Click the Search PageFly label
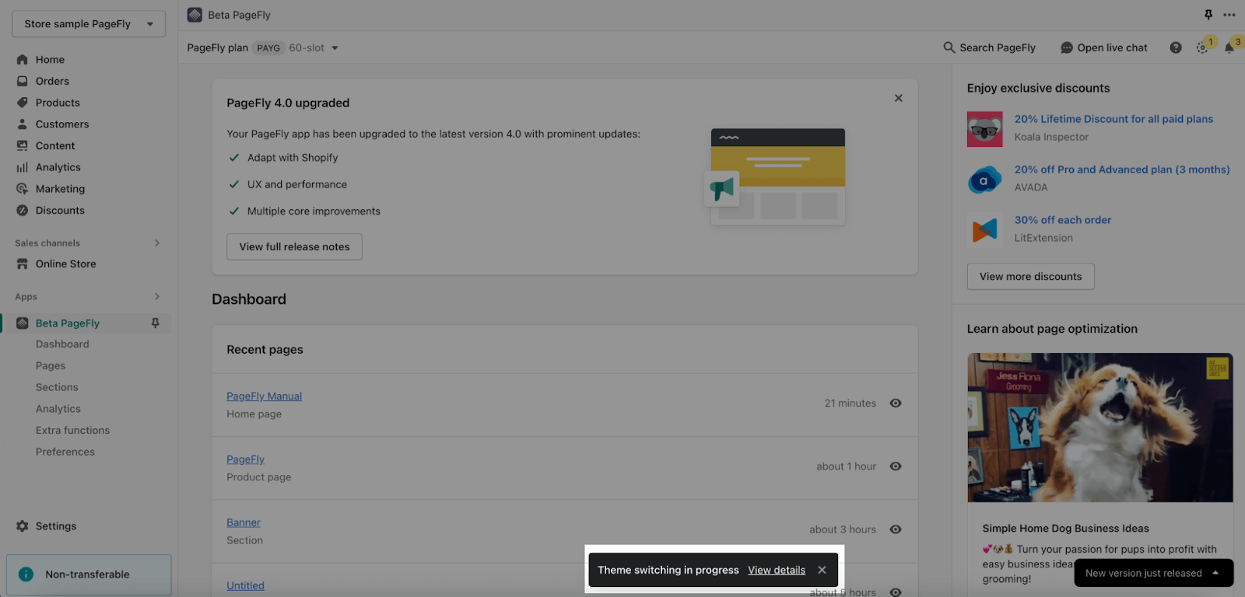The width and height of the screenshot is (1245, 597). tap(998, 48)
